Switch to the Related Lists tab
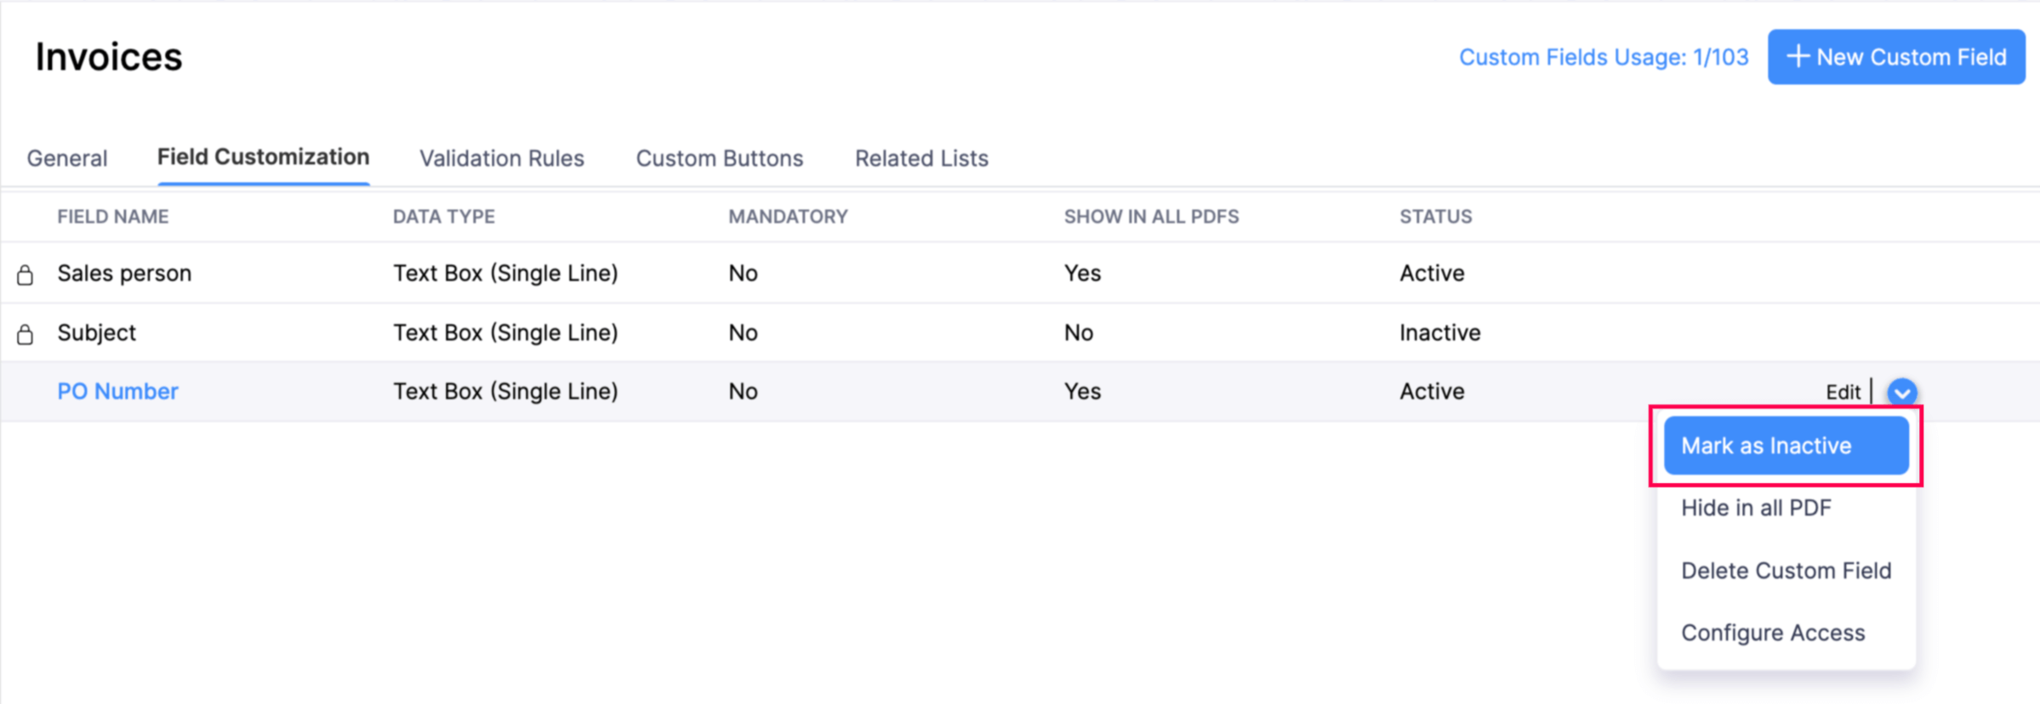2040x704 pixels. pos(921,158)
